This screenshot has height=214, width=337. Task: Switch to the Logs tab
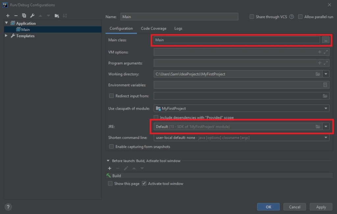[x=178, y=28]
